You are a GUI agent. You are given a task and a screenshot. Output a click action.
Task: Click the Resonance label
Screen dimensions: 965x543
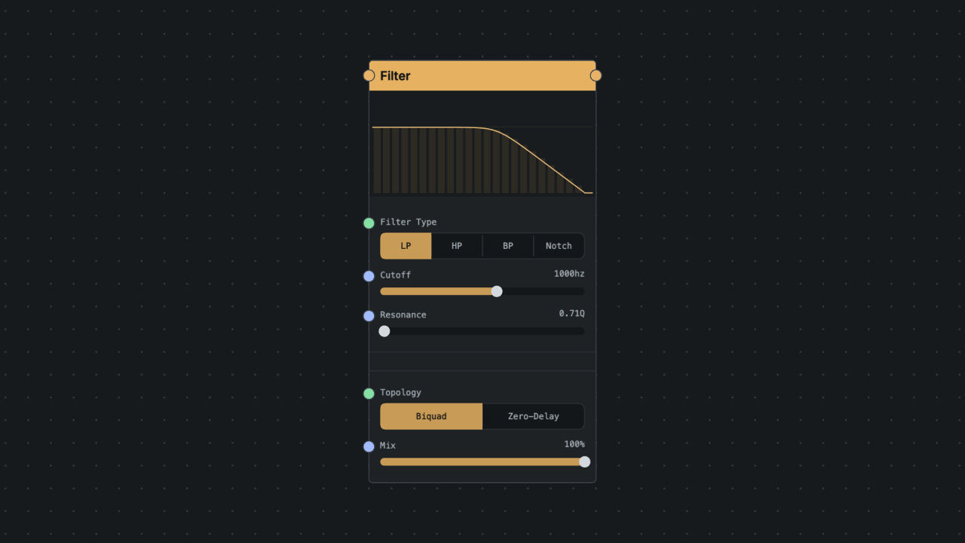click(403, 315)
